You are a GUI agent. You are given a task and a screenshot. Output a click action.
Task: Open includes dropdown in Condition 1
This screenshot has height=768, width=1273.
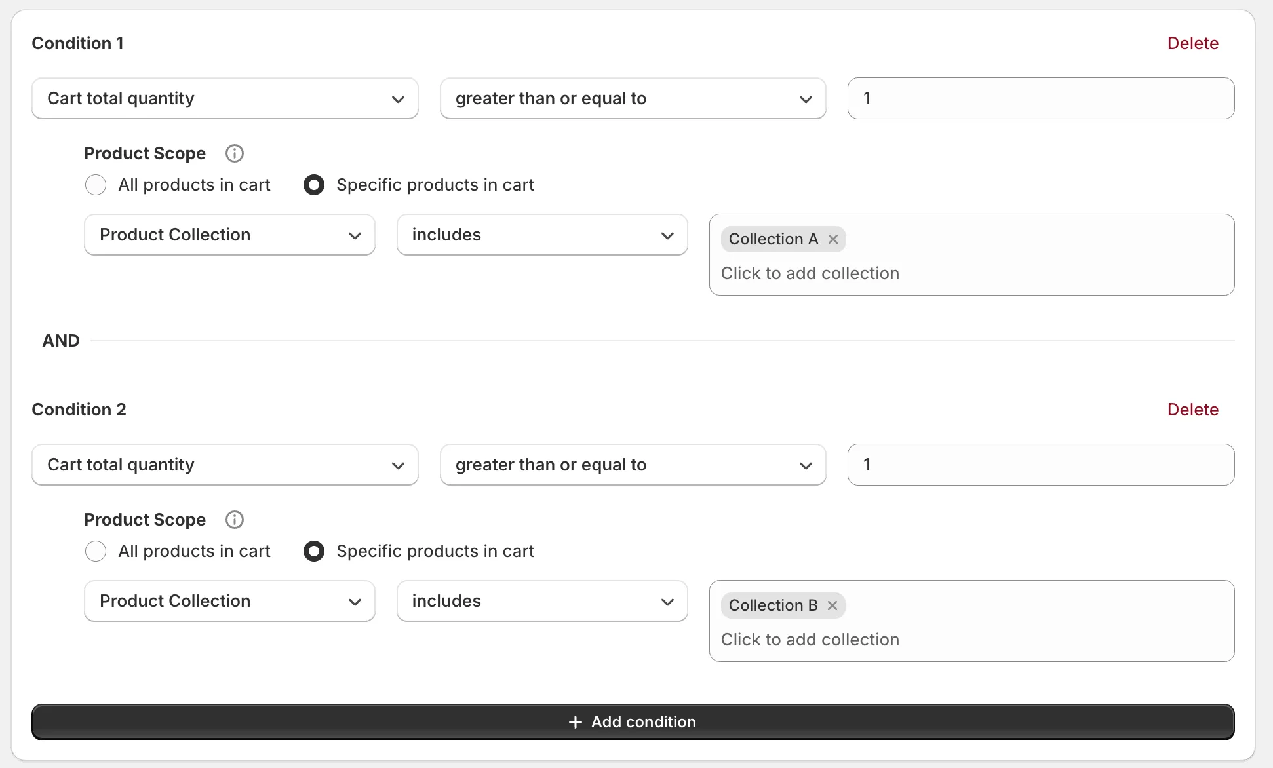tap(542, 235)
